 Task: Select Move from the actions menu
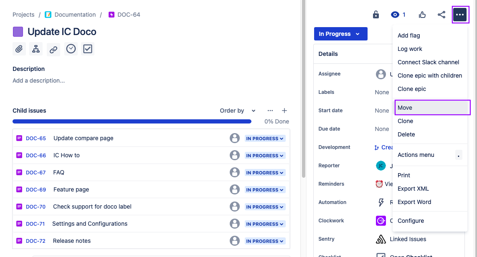click(432, 108)
